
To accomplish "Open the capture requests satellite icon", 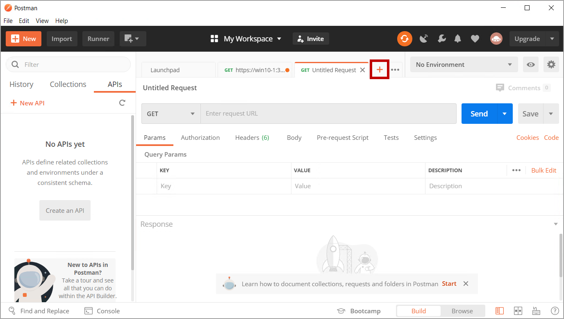I will tap(424, 39).
